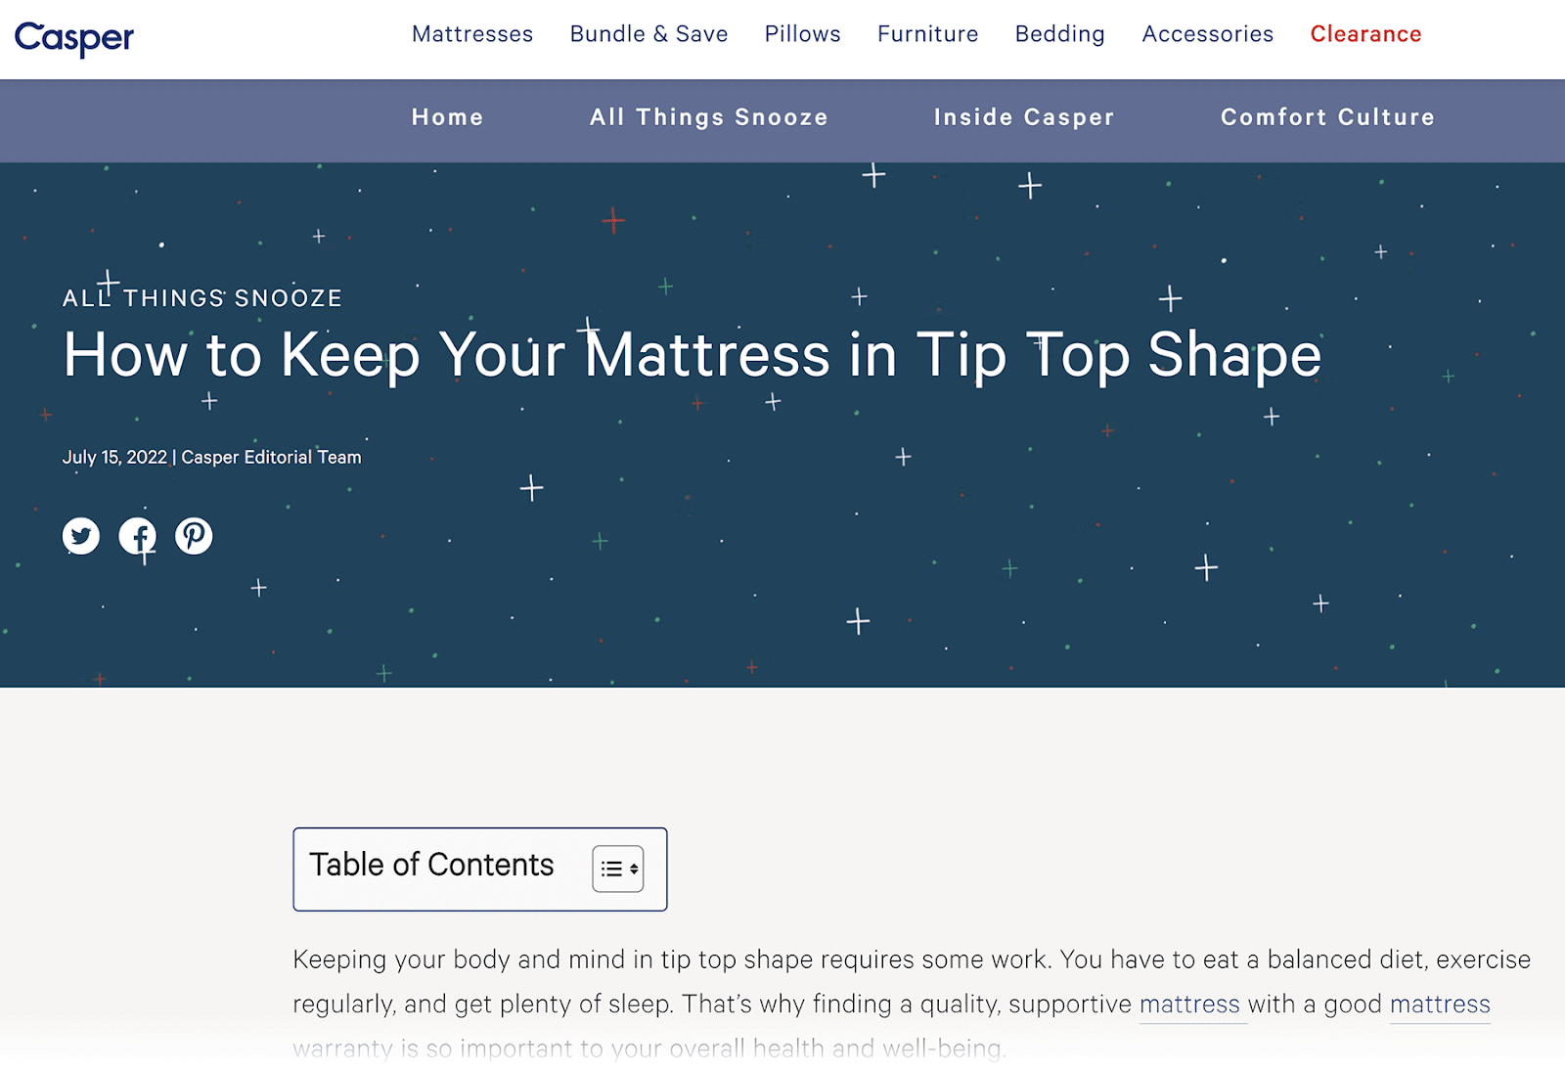Pin article on Pinterest
Screen dimensions: 1565x1070
click(194, 536)
